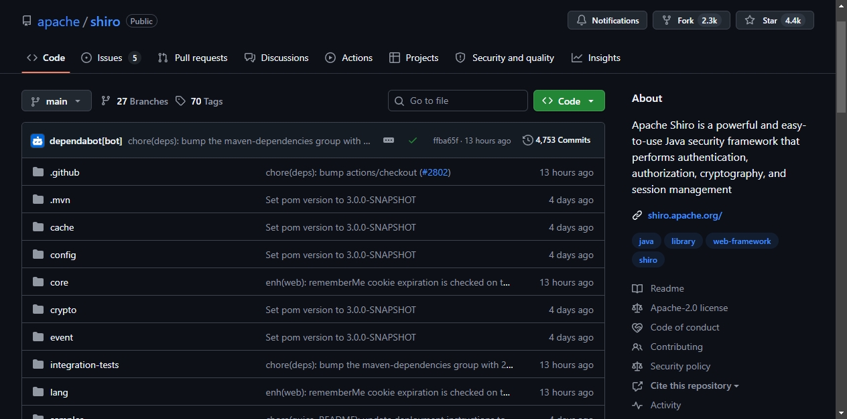Go to the Discussions tab
The height and width of the screenshot is (419, 847).
tap(277, 58)
